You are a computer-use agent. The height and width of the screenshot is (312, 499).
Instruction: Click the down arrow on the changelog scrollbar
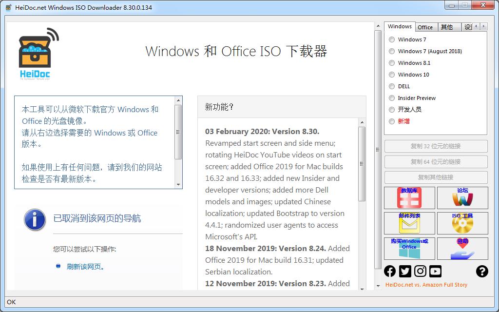point(363,289)
